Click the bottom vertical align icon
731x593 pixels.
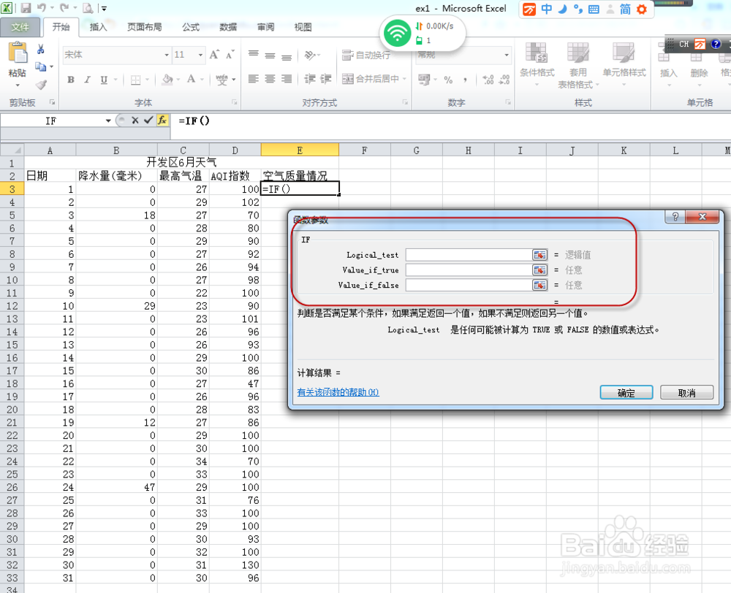(287, 56)
